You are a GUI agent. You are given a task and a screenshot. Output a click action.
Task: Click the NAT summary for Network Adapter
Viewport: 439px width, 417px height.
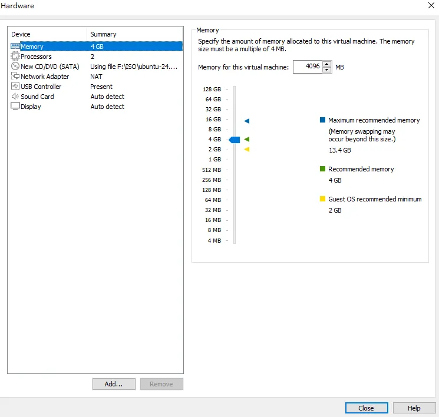[96, 77]
